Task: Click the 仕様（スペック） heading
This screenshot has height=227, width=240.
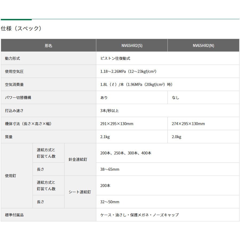Action: point(21,27)
